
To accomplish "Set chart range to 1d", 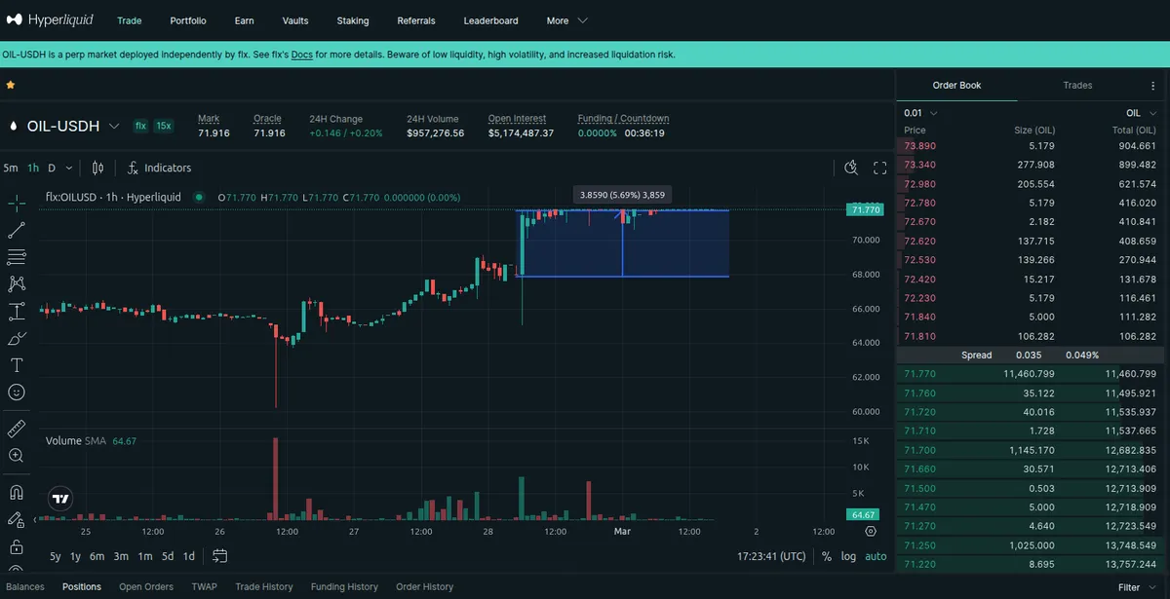I will point(189,556).
